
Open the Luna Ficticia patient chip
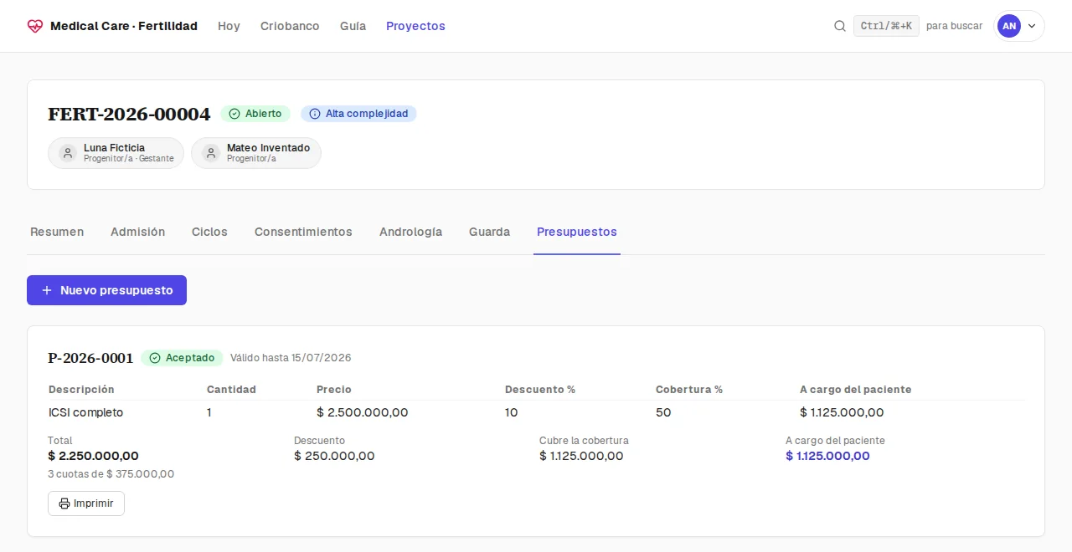pos(116,153)
